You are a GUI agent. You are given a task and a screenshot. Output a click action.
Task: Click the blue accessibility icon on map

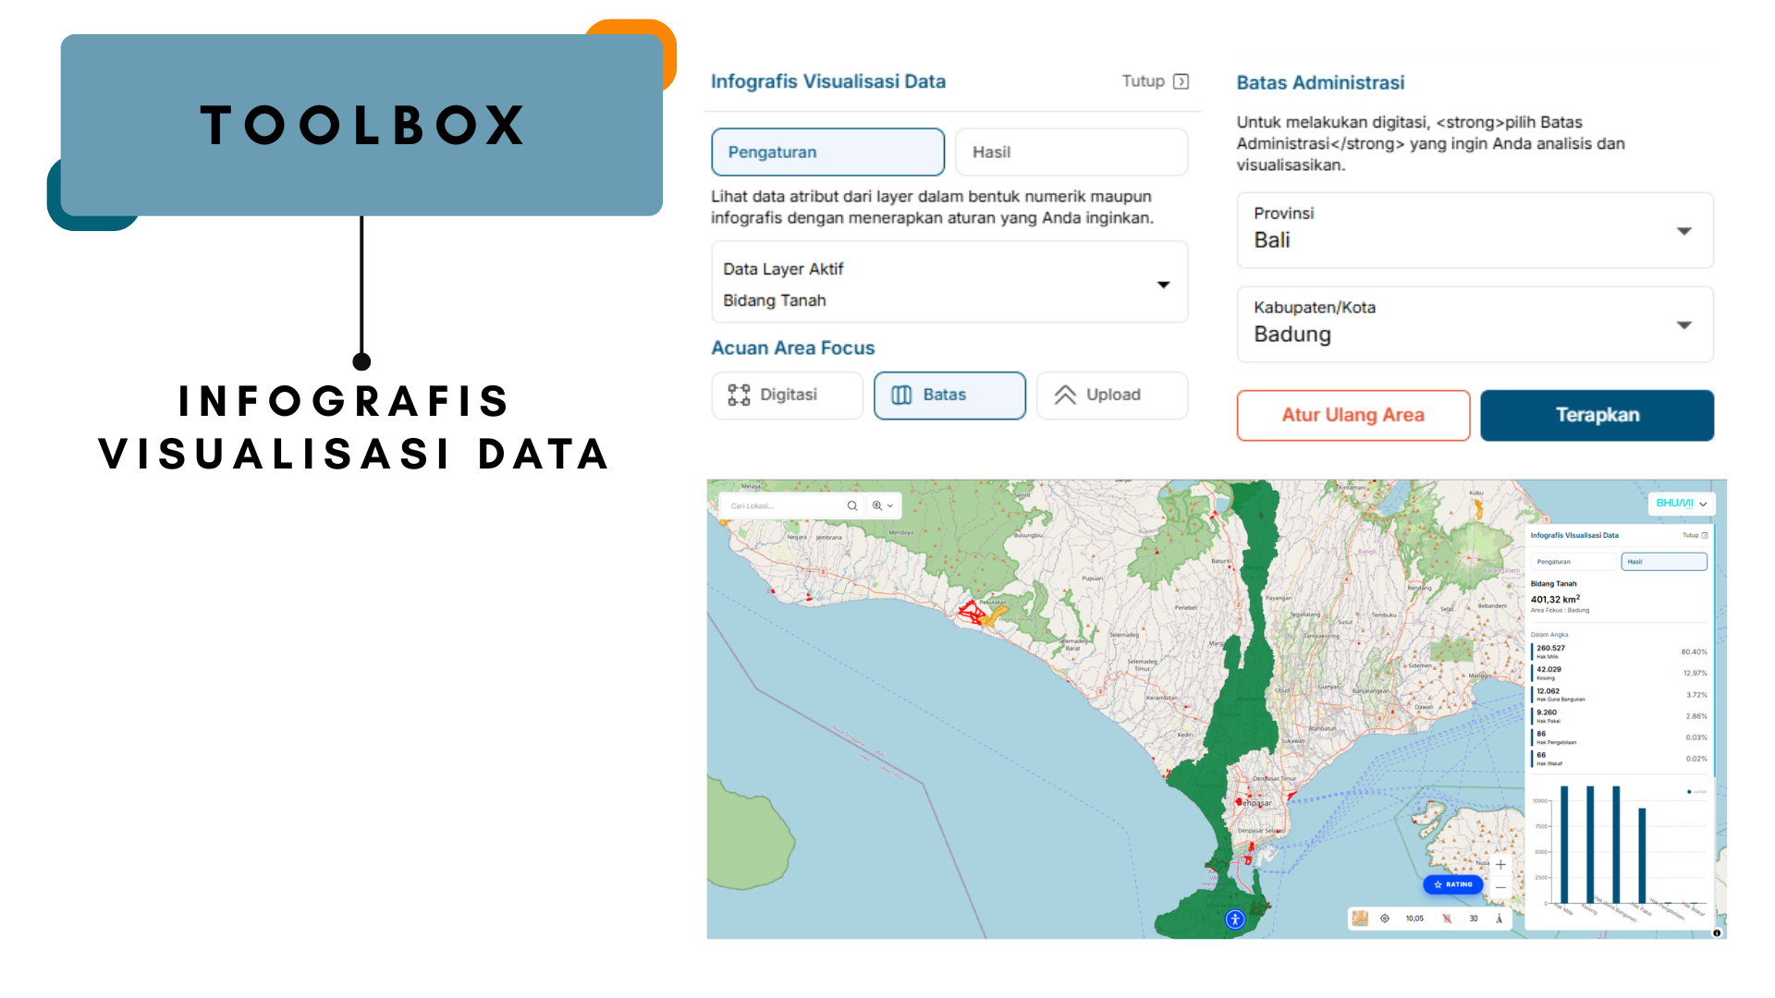tap(1235, 919)
